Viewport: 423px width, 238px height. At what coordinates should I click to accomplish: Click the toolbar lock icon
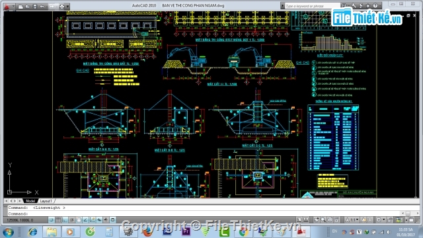tap(391, 220)
